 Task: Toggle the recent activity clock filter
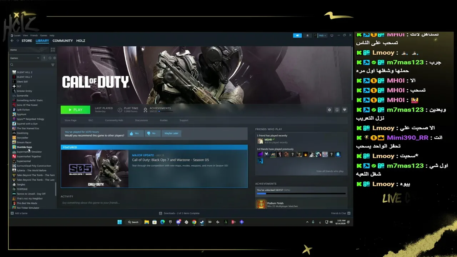[x=50, y=58]
